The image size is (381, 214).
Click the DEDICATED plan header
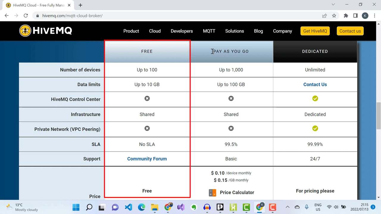[x=315, y=51]
